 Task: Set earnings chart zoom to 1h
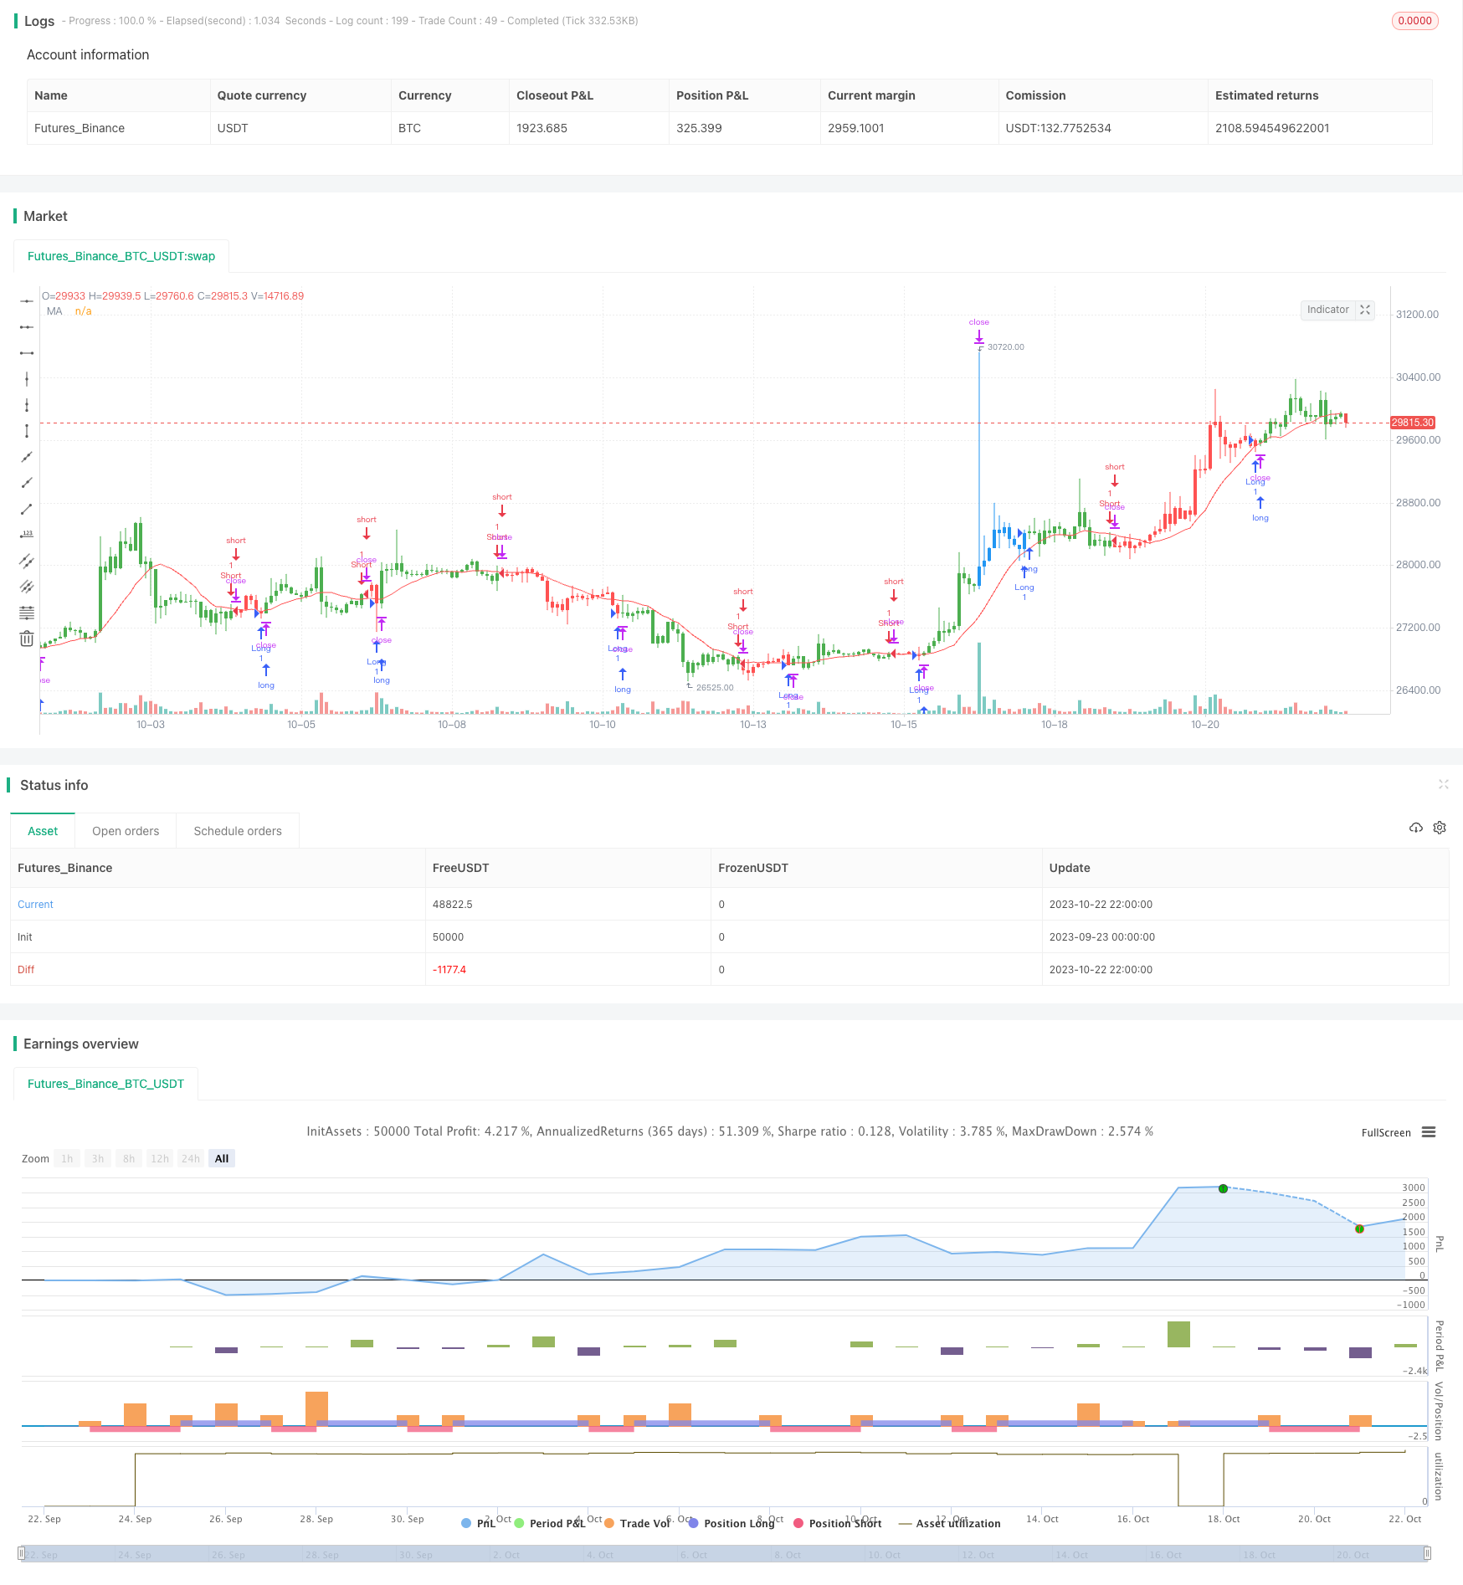(x=67, y=1159)
